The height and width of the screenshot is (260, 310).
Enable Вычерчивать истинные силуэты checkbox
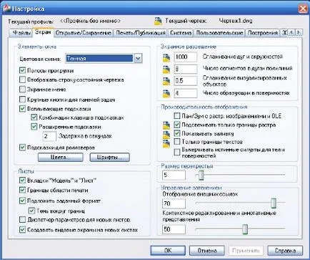tap(177, 152)
